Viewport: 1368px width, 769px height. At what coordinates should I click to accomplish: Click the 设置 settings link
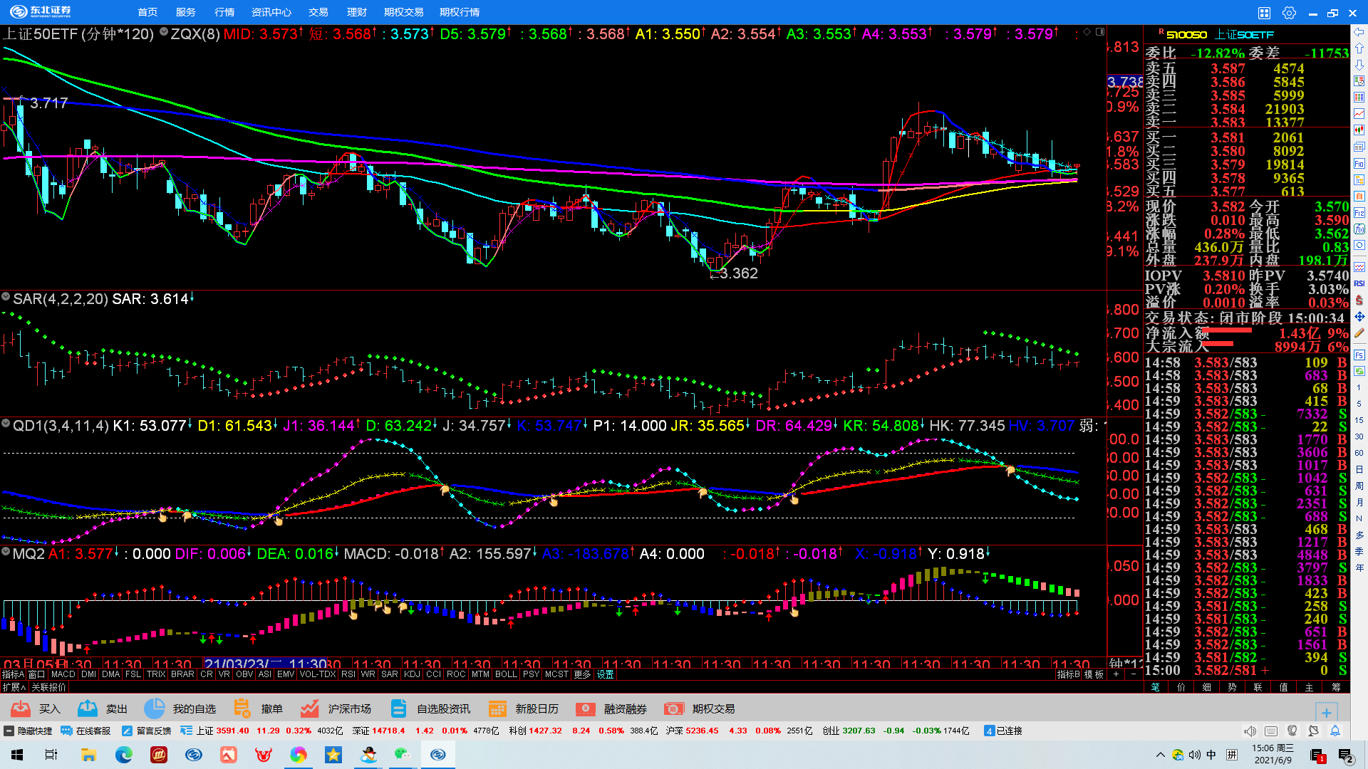click(x=606, y=674)
